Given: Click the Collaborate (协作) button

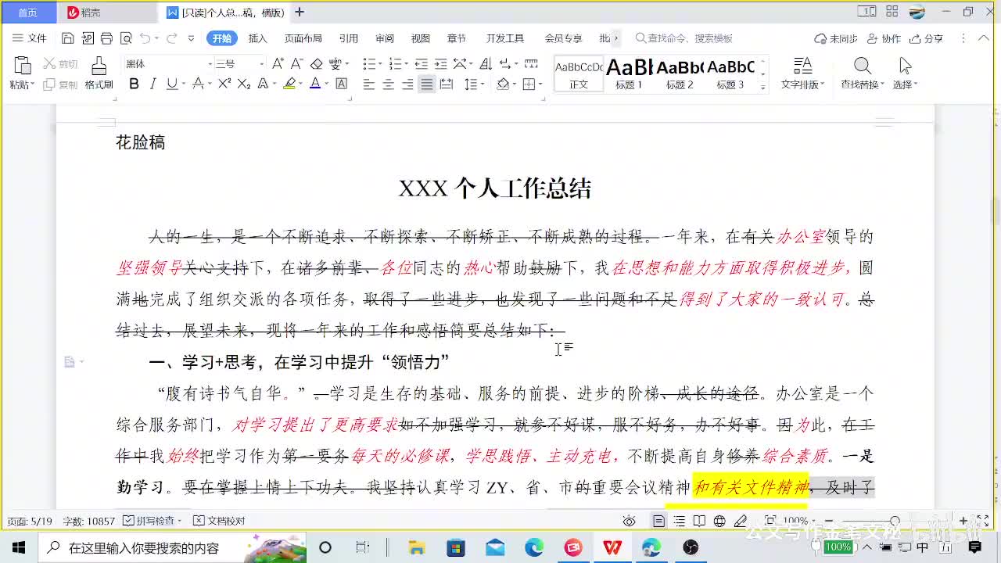Looking at the screenshot, I should click(x=884, y=38).
